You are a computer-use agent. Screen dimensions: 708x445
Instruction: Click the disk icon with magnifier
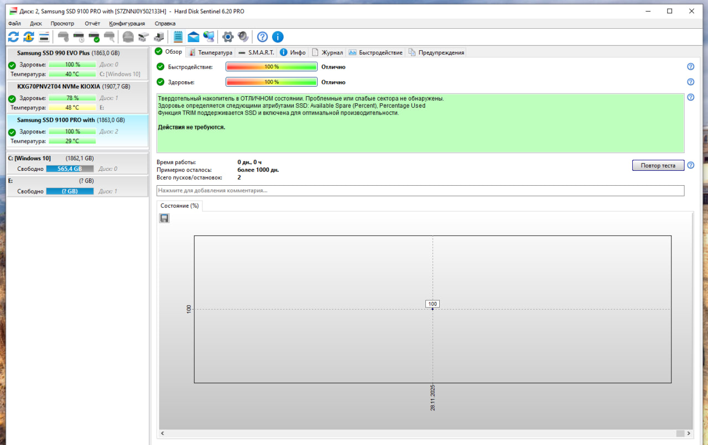[110, 37]
